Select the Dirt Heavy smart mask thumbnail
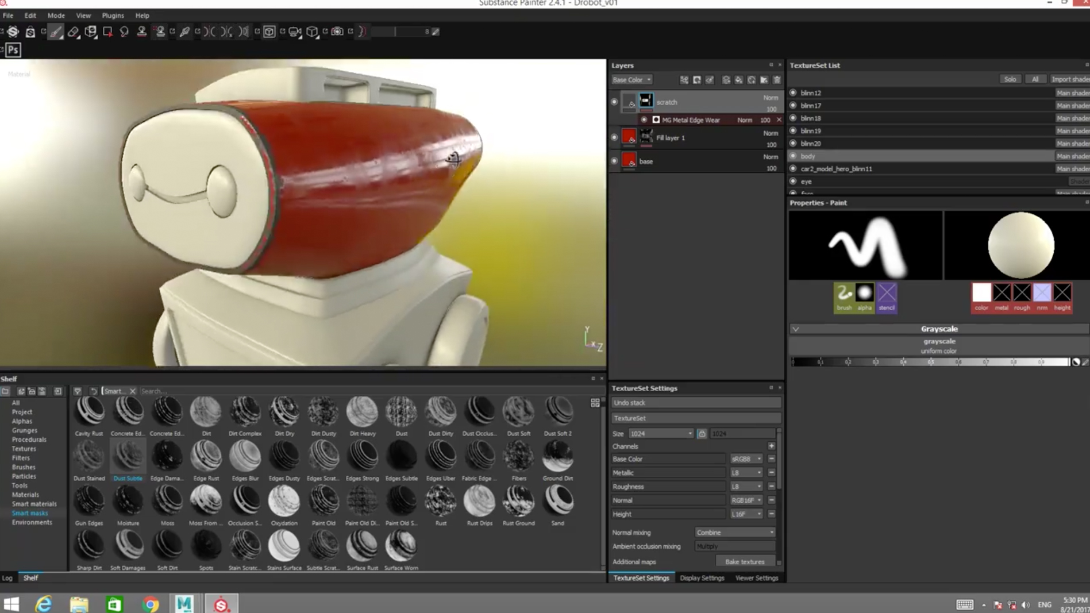The height and width of the screenshot is (613, 1090). [362, 412]
